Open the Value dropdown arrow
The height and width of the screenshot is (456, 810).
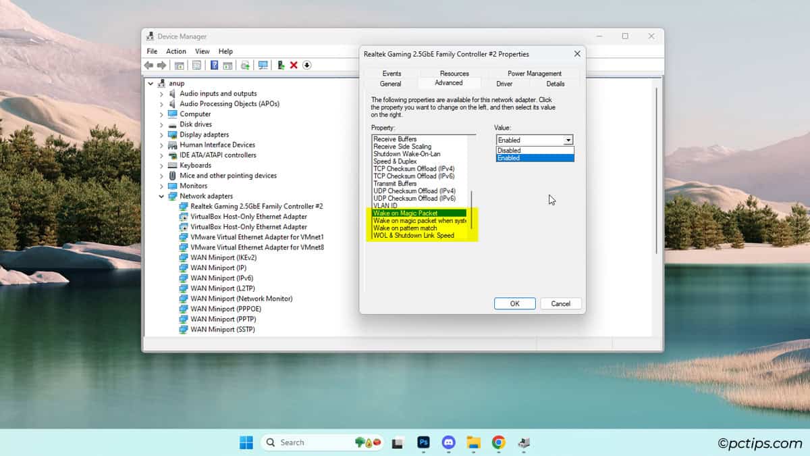(568, 140)
